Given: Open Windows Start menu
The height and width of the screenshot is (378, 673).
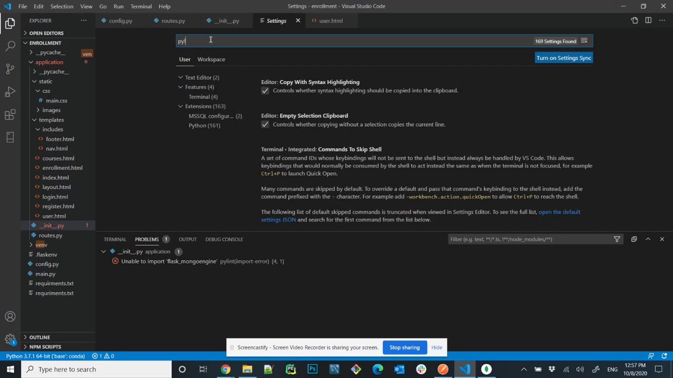Looking at the screenshot, I should coord(11,369).
